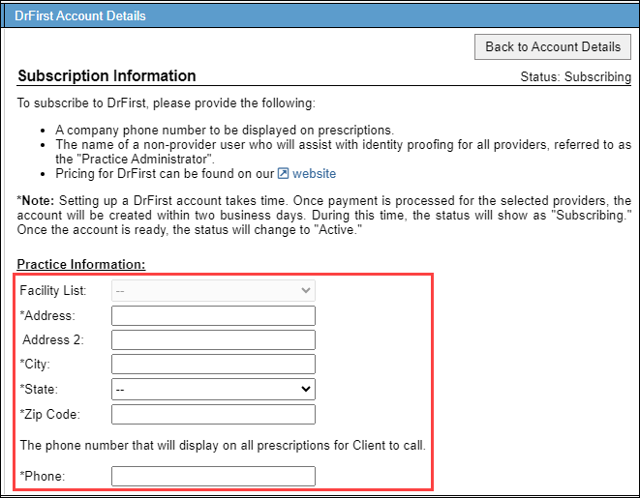Click the Zip Code field

[x=213, y=415]
